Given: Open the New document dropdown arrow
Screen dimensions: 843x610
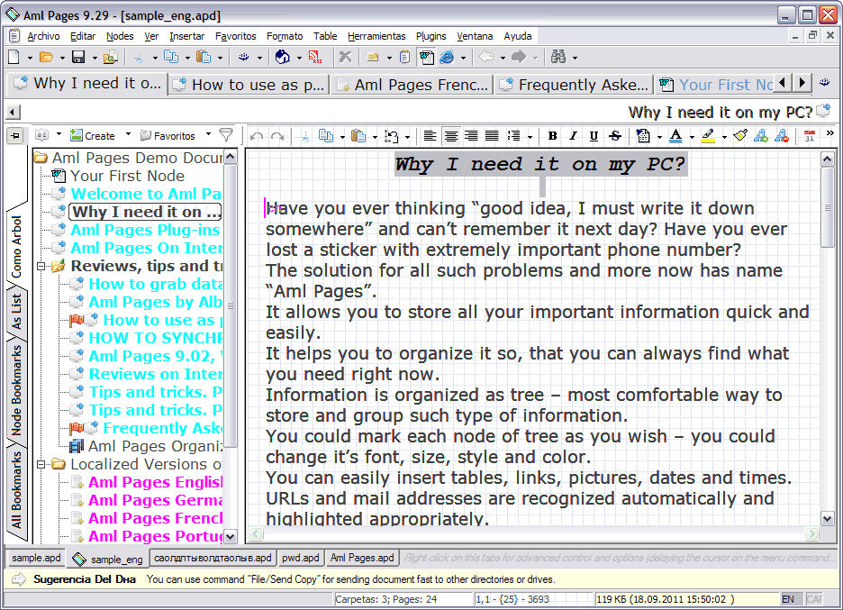Looking at the screenshot, I should click(x=30, y=58).
